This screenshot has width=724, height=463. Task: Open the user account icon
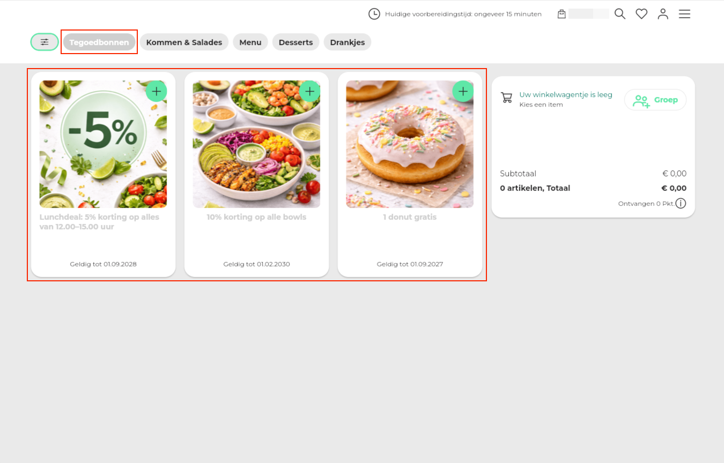(x=663, y=14)
